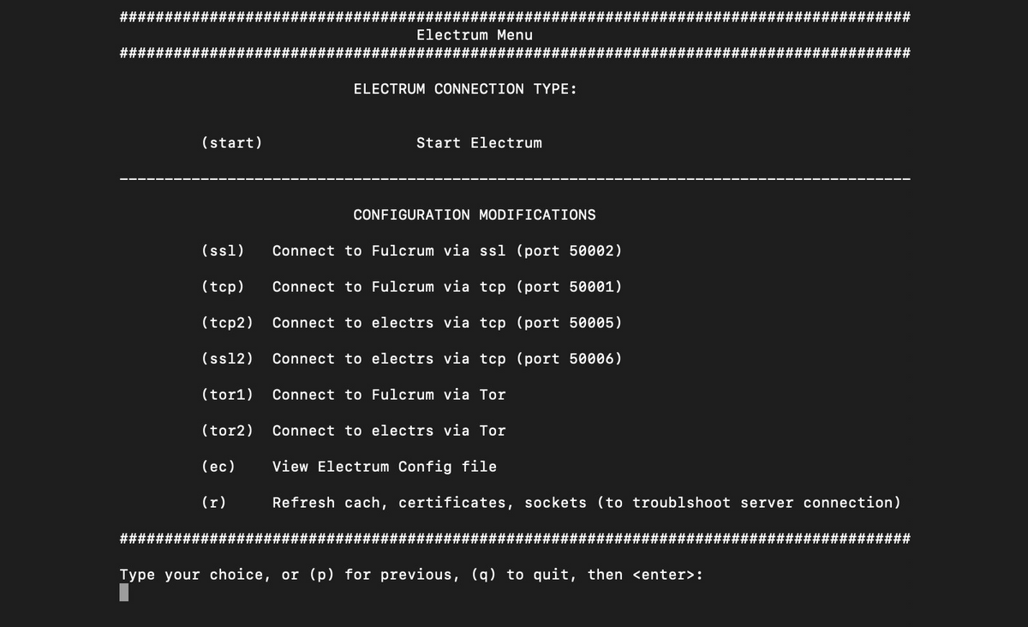1028x627 pixels.
Task: Choose Connect to Fulcrum via Tor
Action: coord(389,395)
